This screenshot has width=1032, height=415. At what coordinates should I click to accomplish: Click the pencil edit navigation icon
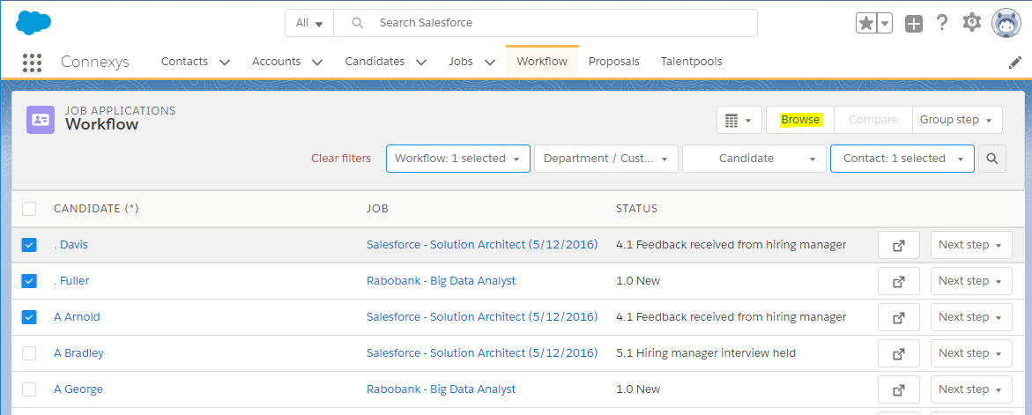click(x=1015, y=62)
